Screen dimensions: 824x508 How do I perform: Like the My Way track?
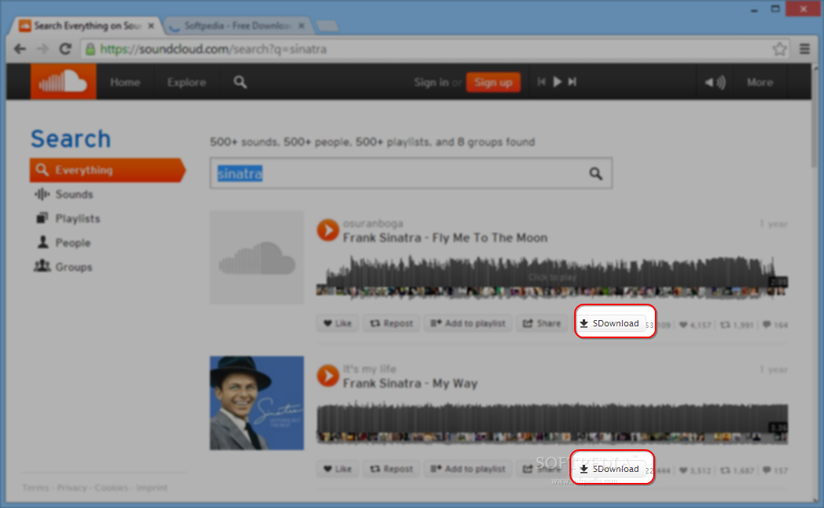pos(338,469)
